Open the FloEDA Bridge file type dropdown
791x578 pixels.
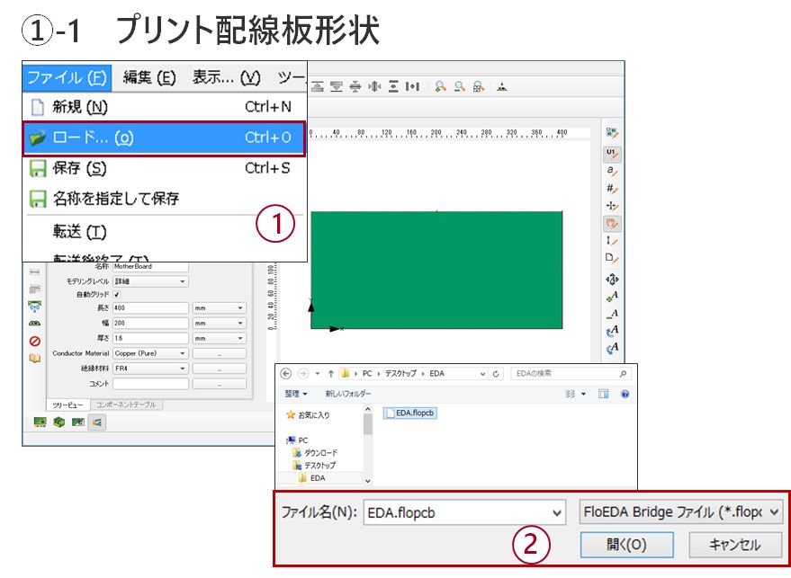681,512
